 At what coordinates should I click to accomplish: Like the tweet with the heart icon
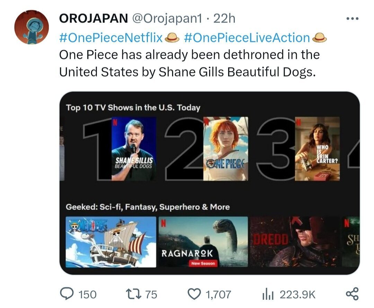[x=194, y=294]
